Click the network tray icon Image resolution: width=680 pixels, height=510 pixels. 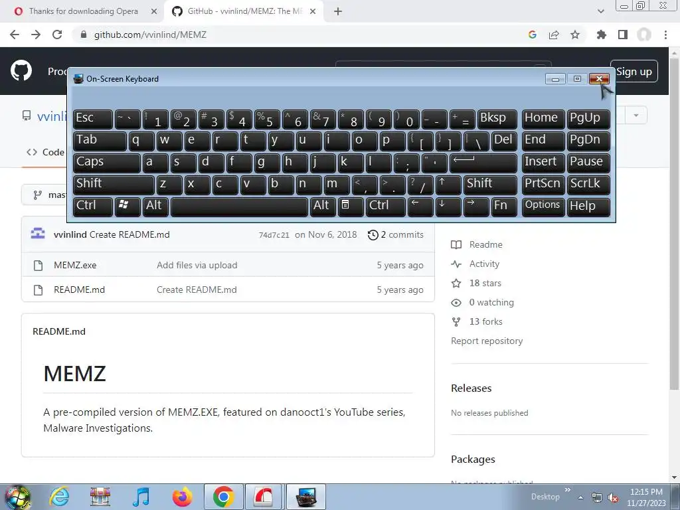tap(597, 498)
